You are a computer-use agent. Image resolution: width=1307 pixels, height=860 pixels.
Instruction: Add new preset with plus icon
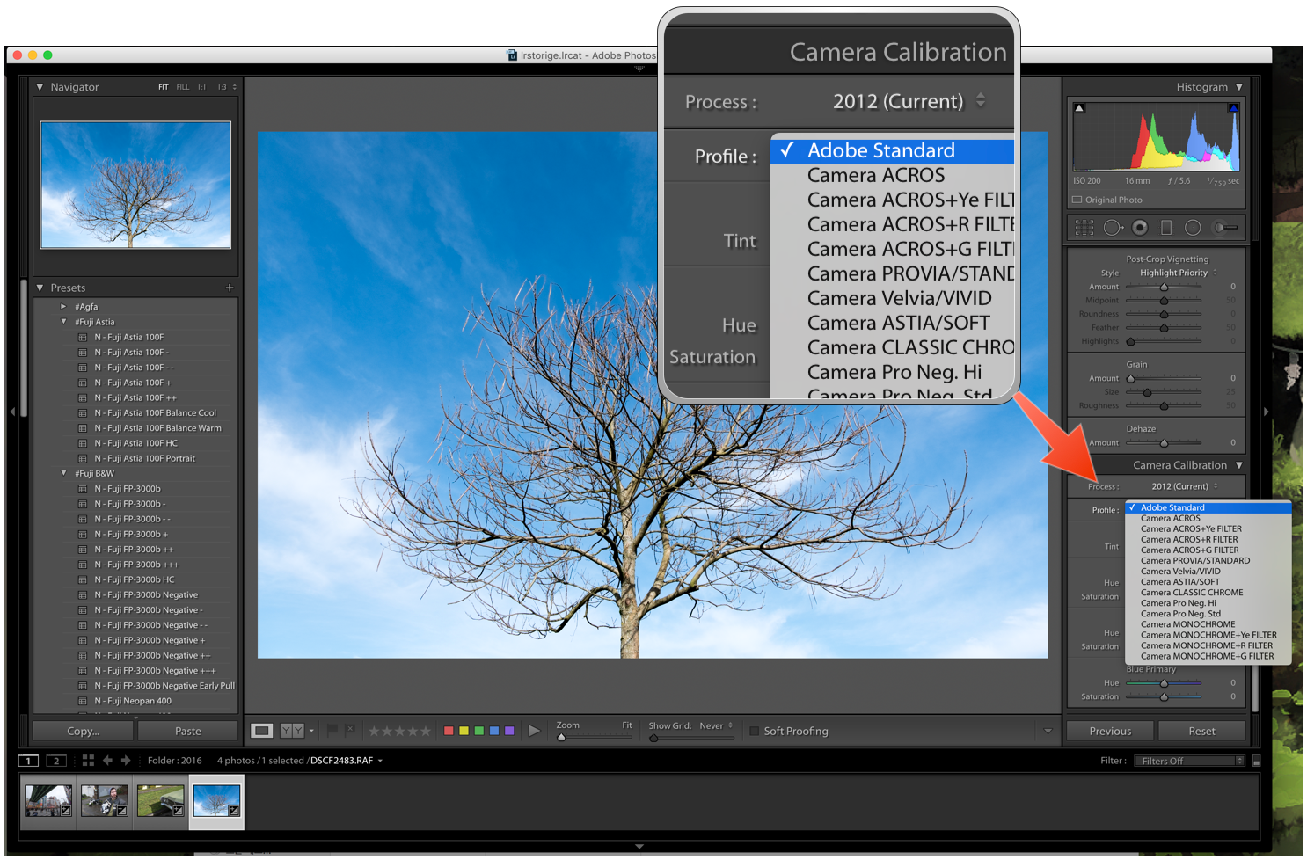pos(230,288)
